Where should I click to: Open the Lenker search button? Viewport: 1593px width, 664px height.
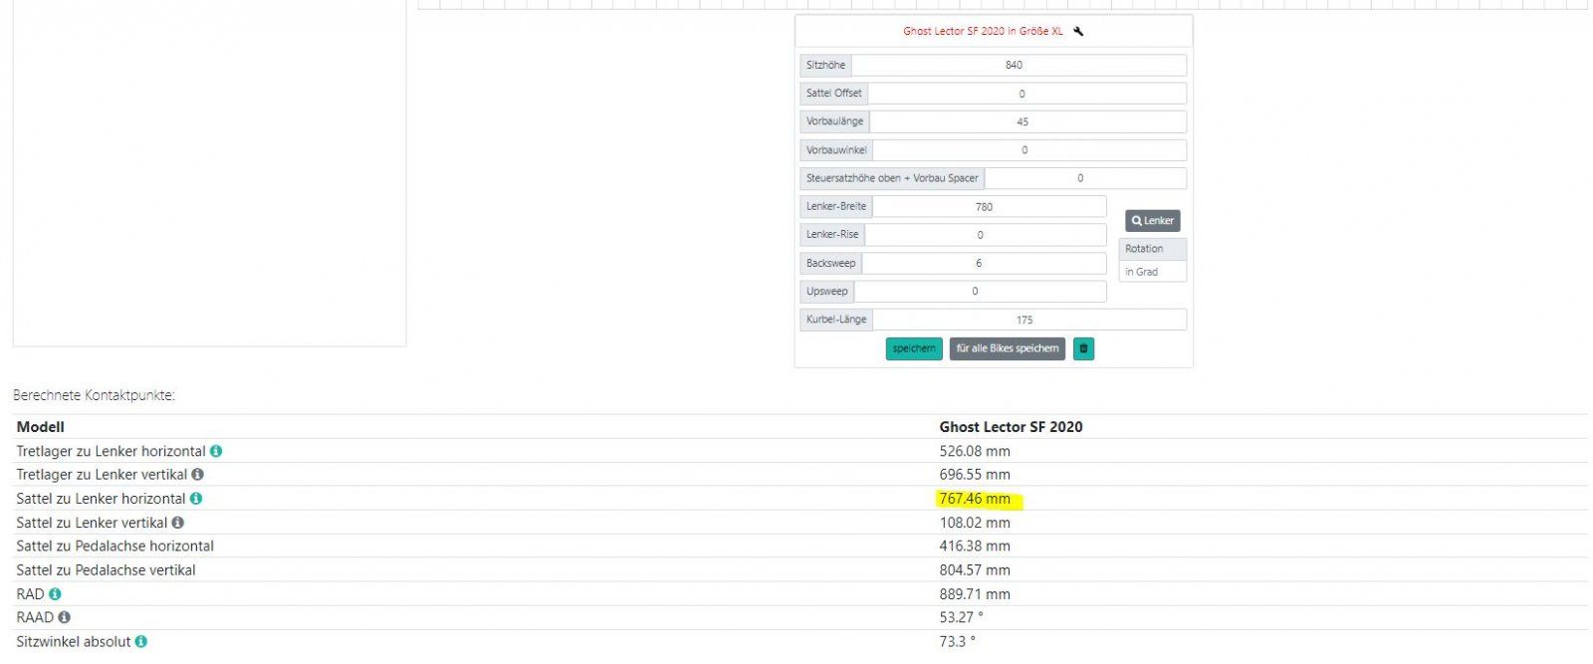point(1152,221)
